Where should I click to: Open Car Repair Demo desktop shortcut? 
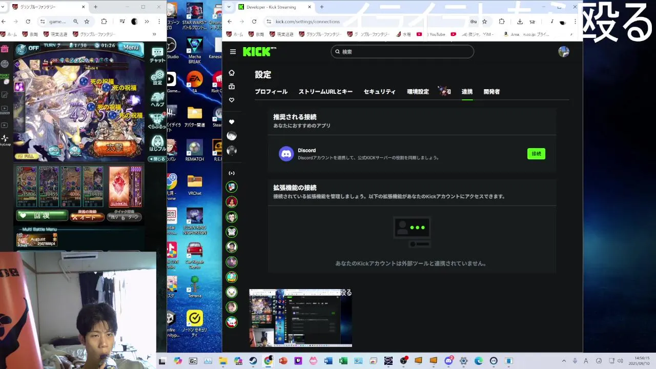pyautogui.click(x=195, y=255)
